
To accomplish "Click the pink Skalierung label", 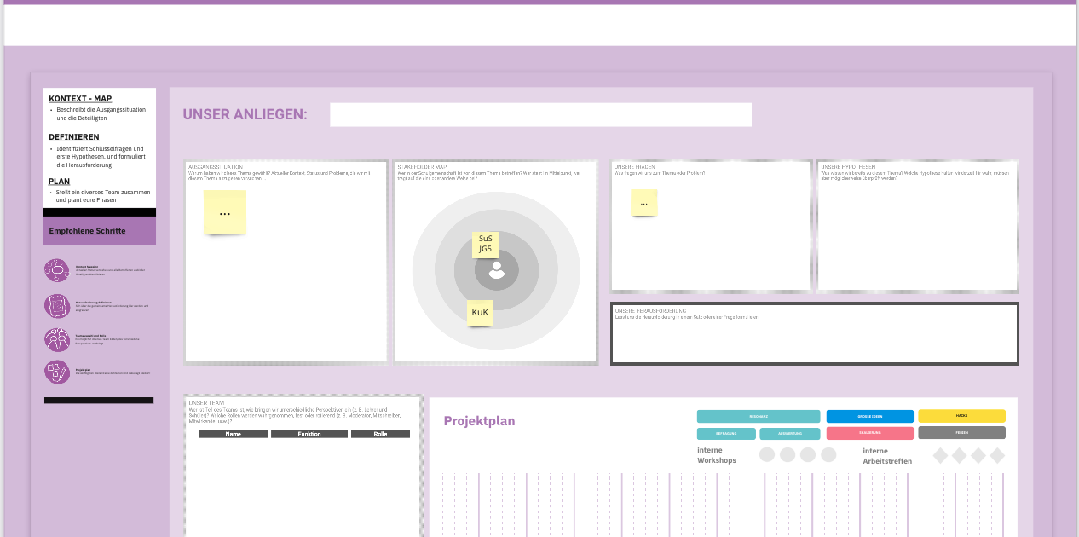I will 869,433.
